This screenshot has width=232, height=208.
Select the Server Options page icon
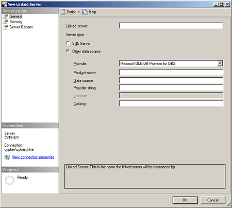[x=5, y=27]
